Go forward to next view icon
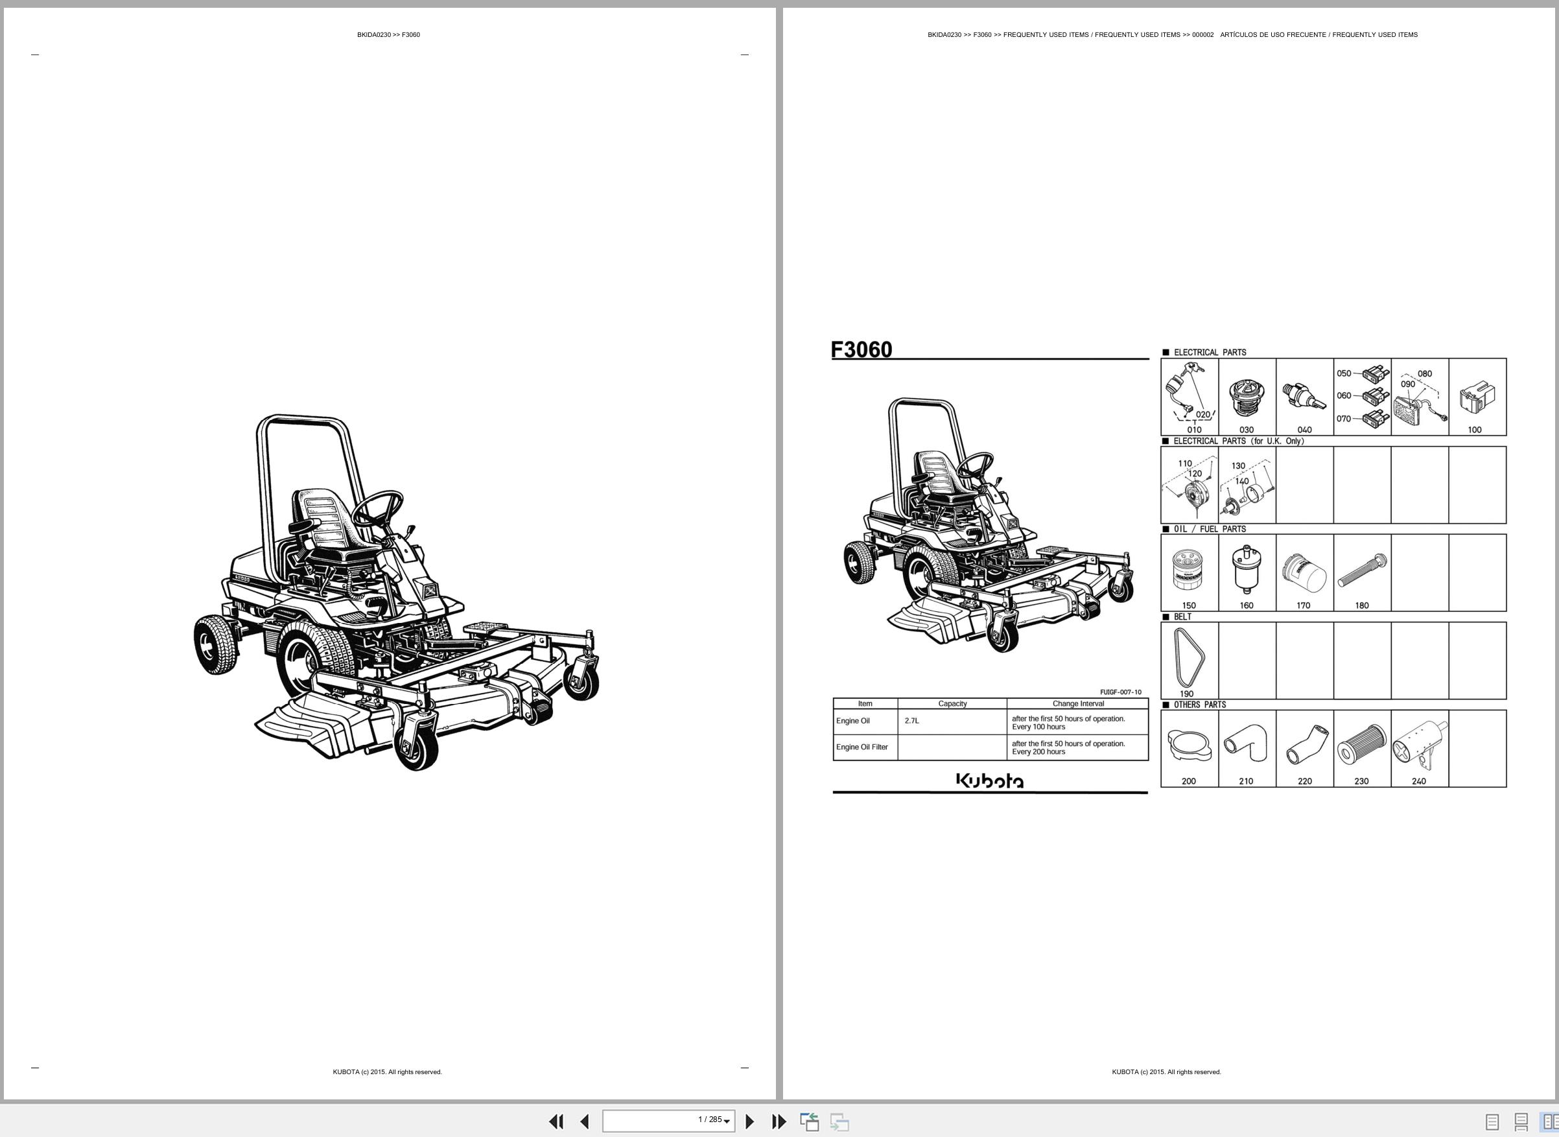 (x=839, y=1122)
